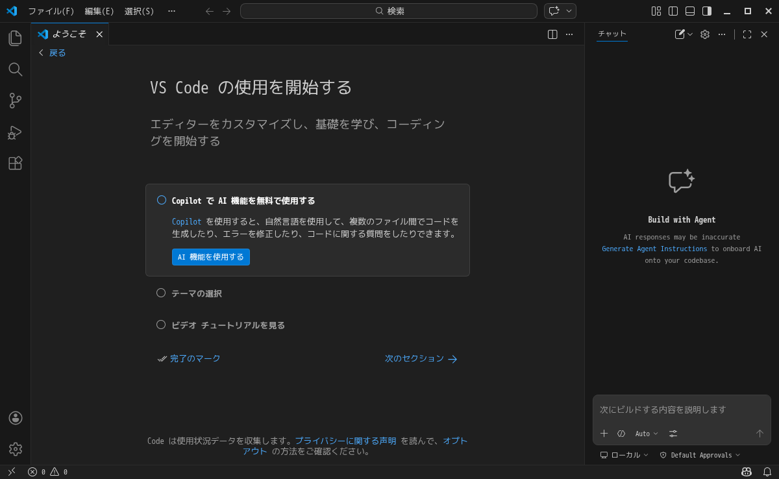Click Generate Agent Instructions link
Screen dimensions: 779x479
coord(654,249)
